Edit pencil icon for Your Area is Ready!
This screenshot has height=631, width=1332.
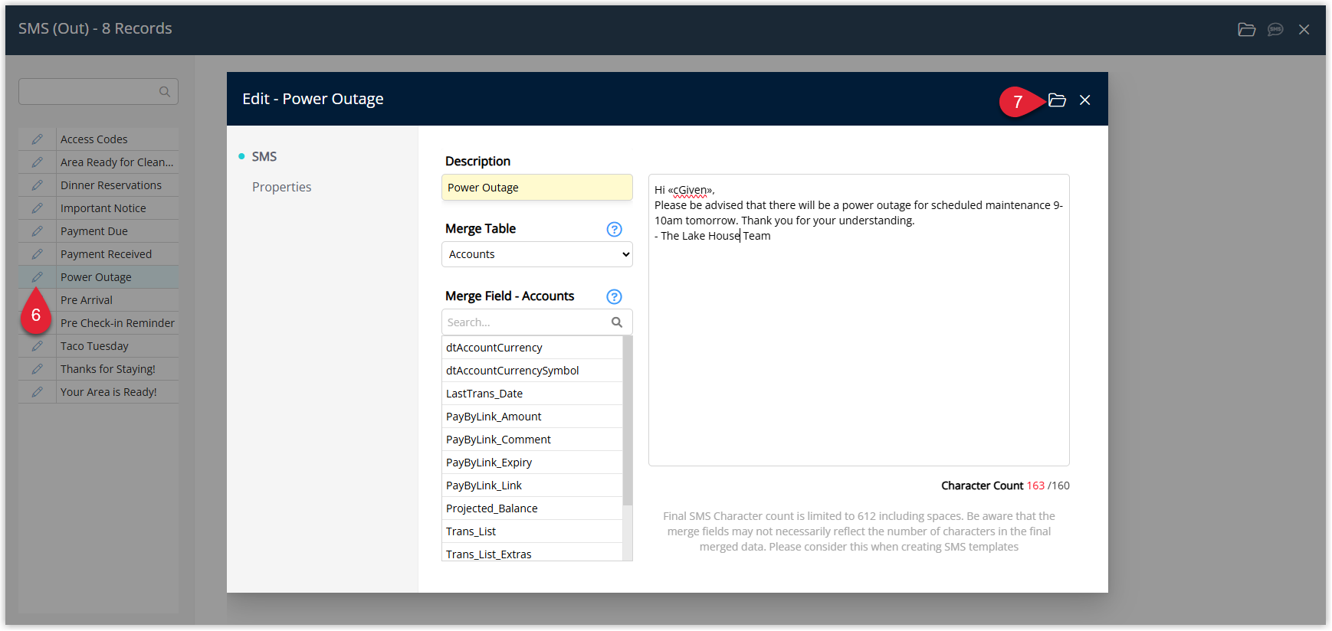pyautogui.click(x=37, y=392)
